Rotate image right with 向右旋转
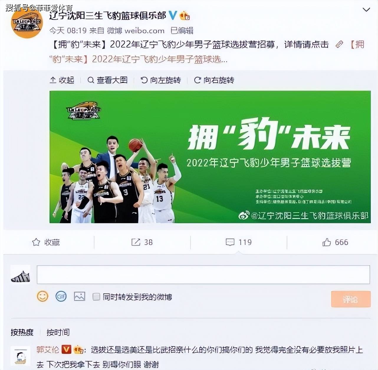378x370 pixels. [214, 80]
